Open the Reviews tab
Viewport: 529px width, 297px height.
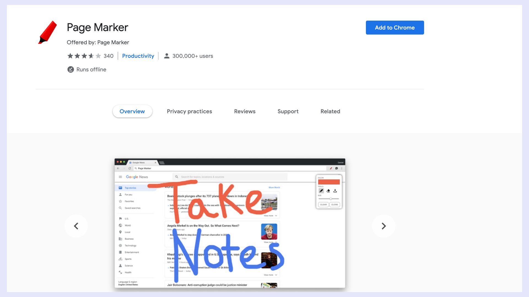pos(245,111)
